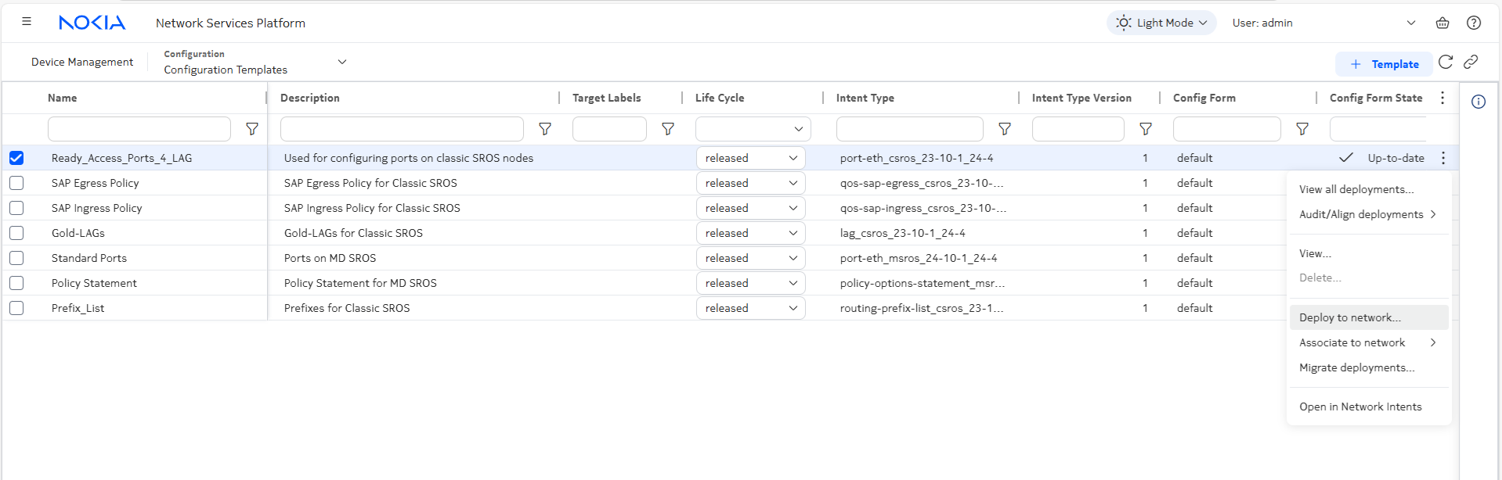Uncheck the Ready_Access_Ports_4_LAG checkbox
Screen dimensions: 1502x480
(16, 158)
